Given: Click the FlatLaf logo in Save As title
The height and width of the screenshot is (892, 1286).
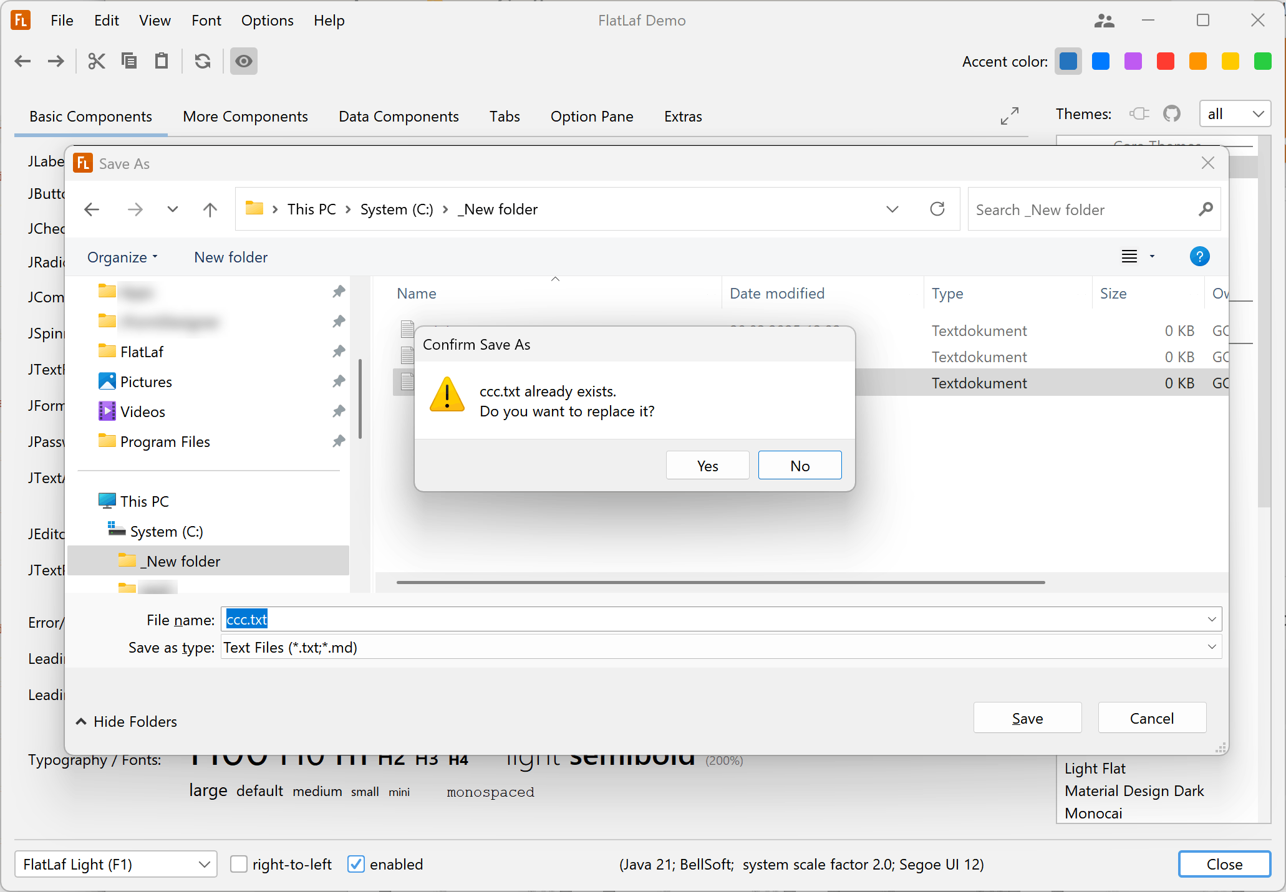Looking at the screenshot, I should 83,163.
